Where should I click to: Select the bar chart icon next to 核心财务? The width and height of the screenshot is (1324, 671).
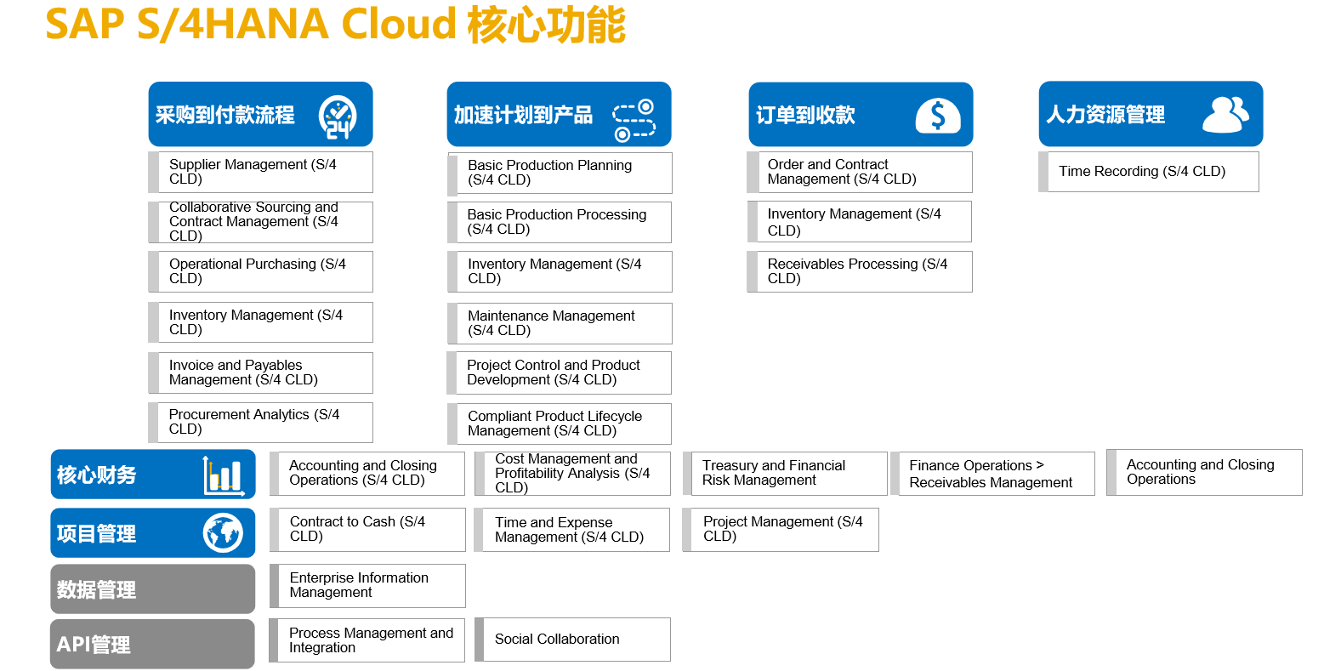(224, 474)
